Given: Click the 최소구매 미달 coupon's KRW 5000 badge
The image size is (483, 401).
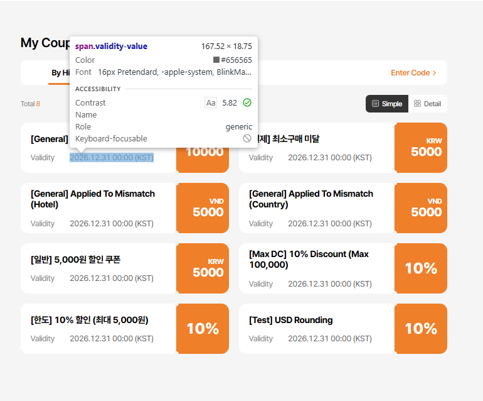Looking at the screenshot, I should pos(421,148).
